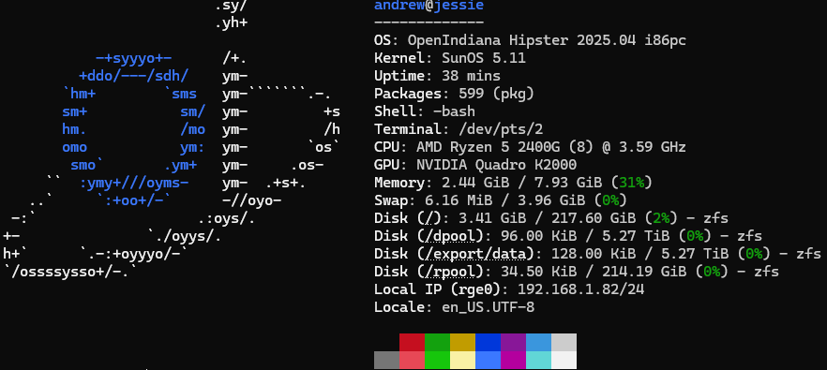Click the Disk '(/)' root mount label
The image size is (827, 370).
(x=429, y=219)
